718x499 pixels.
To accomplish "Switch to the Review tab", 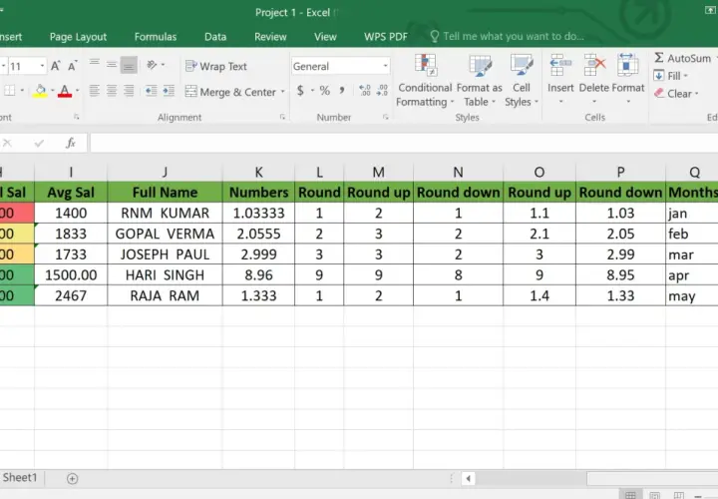I will (x=270, y=37).
